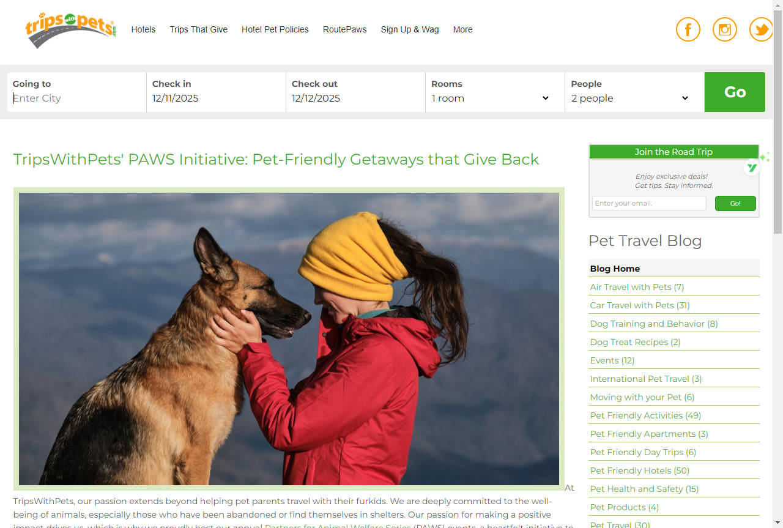Open Pet Friendly Hotels category link
This screenshot has height=528, width=783.
point(639,470)
